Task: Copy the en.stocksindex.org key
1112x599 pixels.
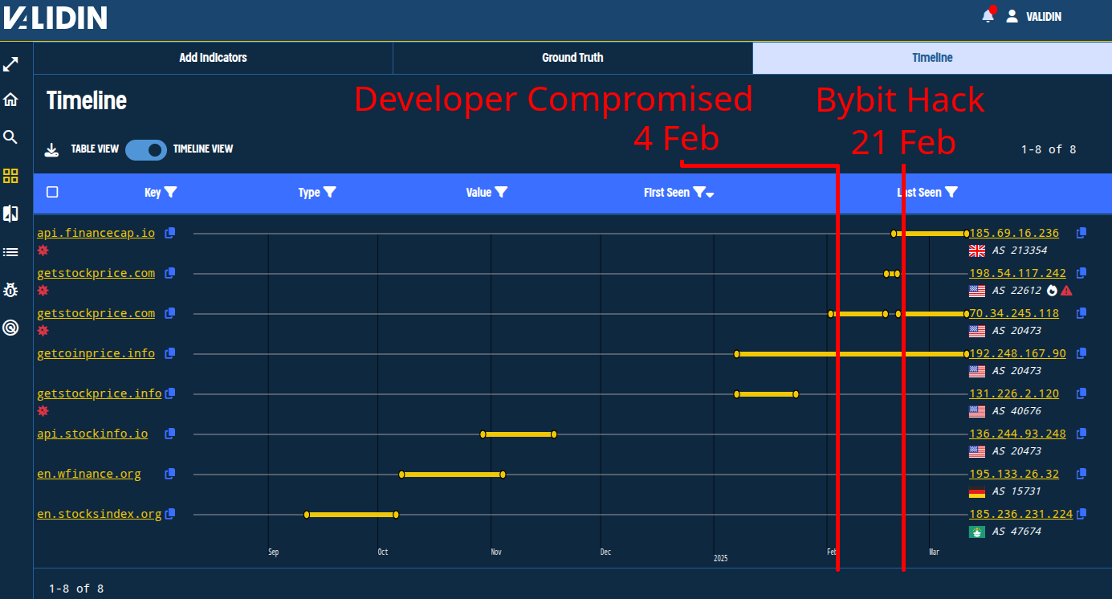Action: (x=170, y=514)
